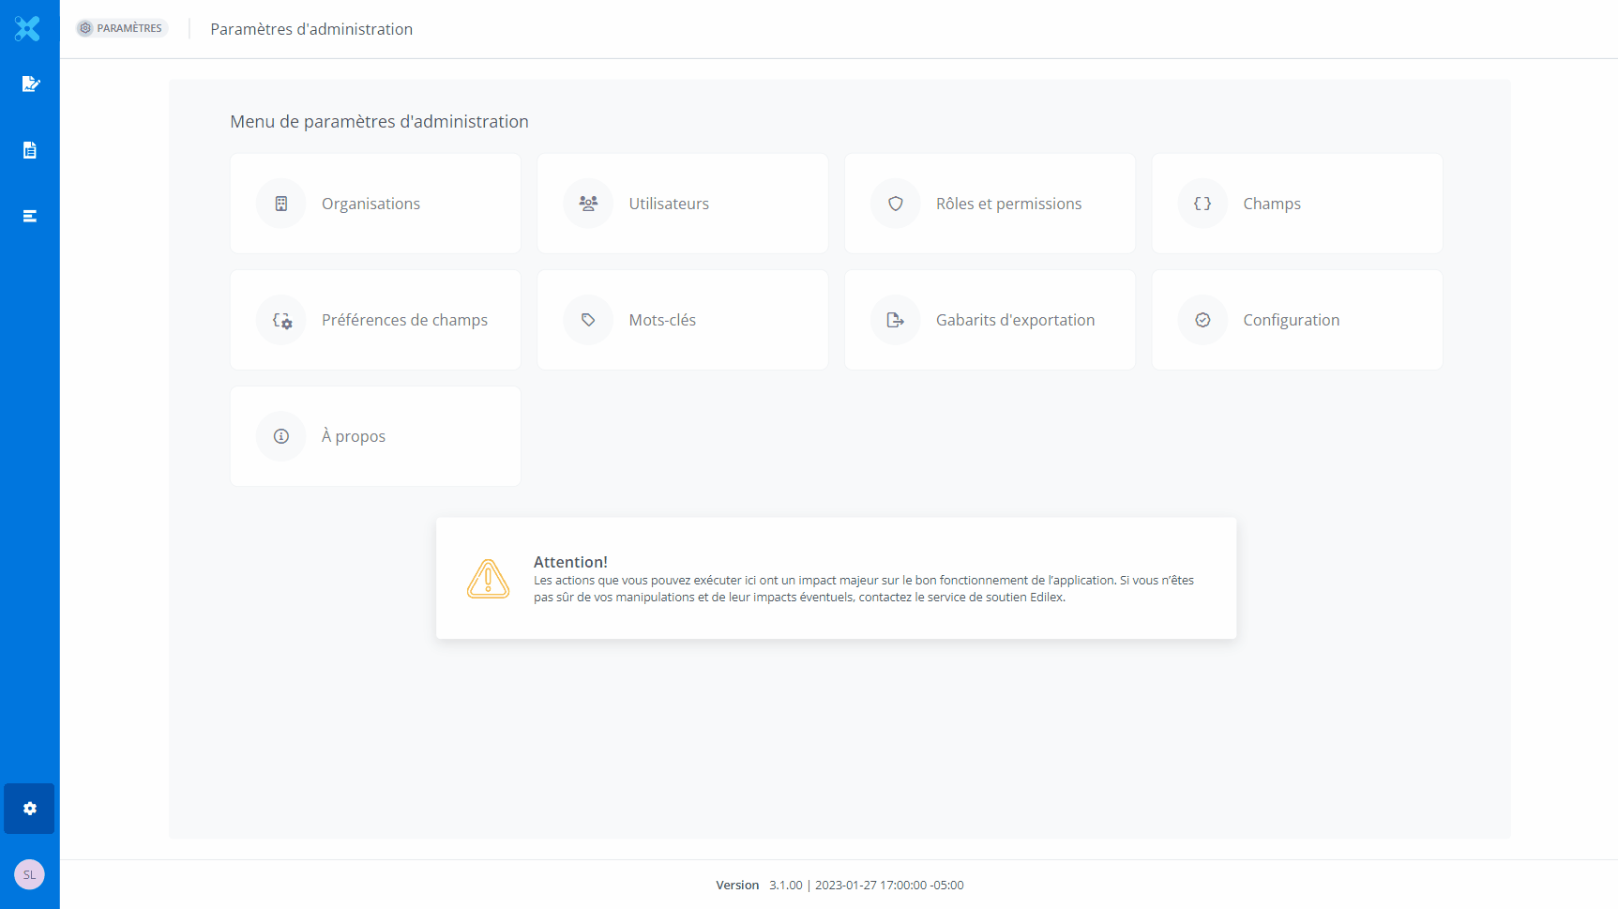Click the Edilex logo in sidebar
This screenshot has height=909, width=1618.
pos(28,29)
